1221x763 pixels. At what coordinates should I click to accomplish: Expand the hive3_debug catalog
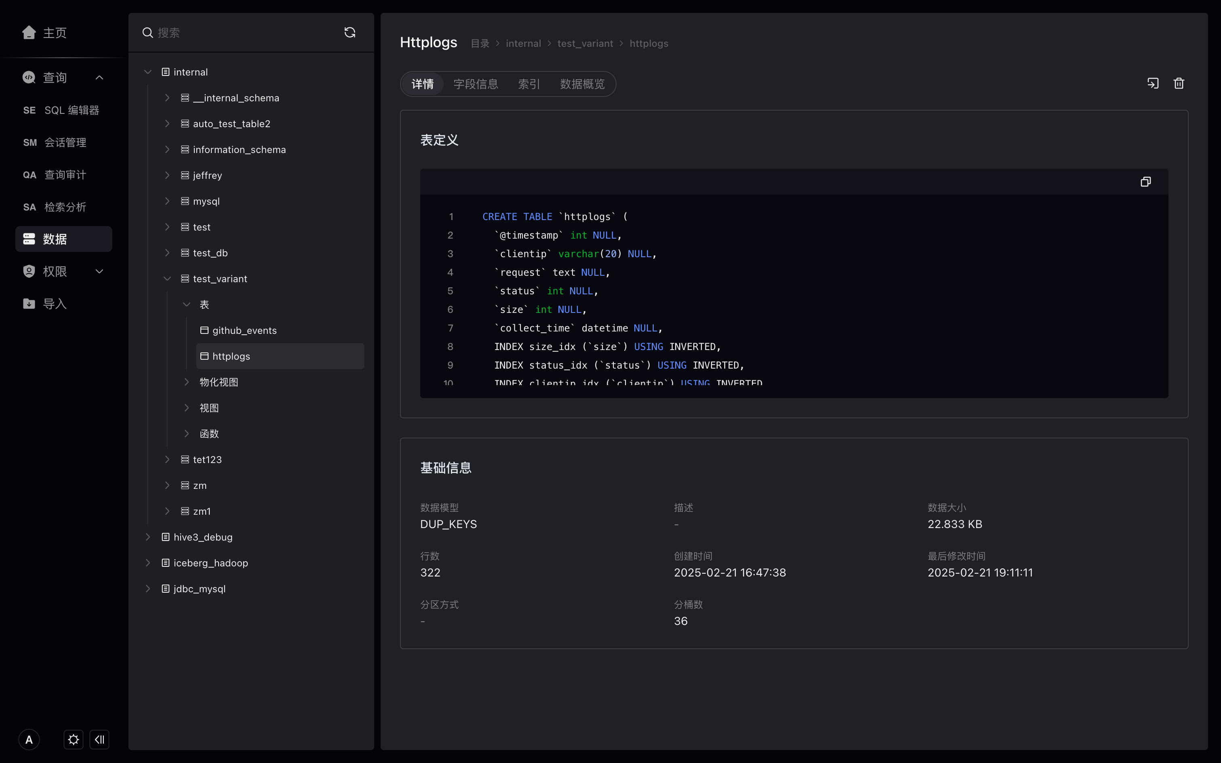[148, 537]
